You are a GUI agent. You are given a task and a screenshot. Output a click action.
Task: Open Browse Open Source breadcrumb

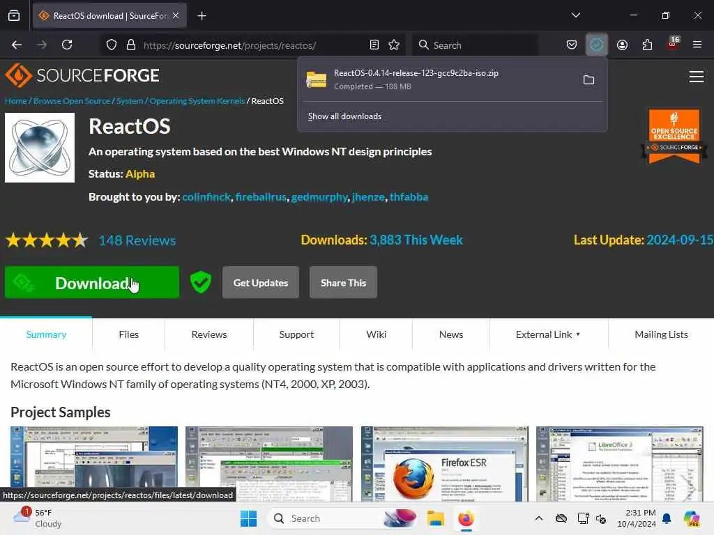[72, 101]
